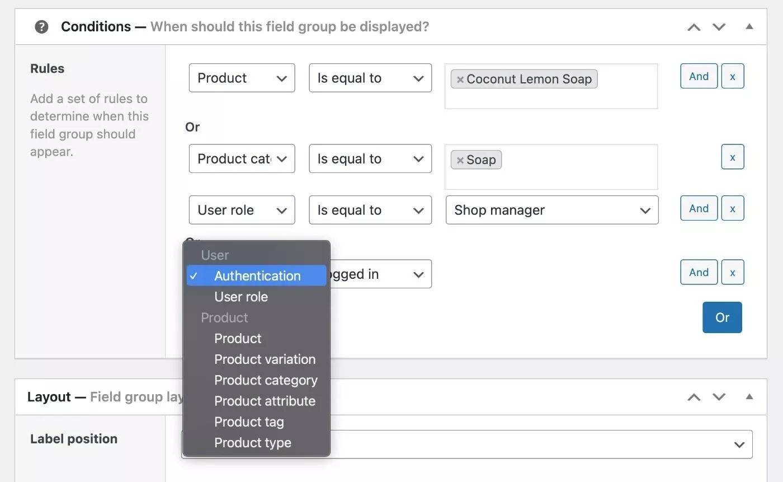783x482 pixels.
Task: Move Conditions panel up with arrow
Action: click(x=694, y=27)
